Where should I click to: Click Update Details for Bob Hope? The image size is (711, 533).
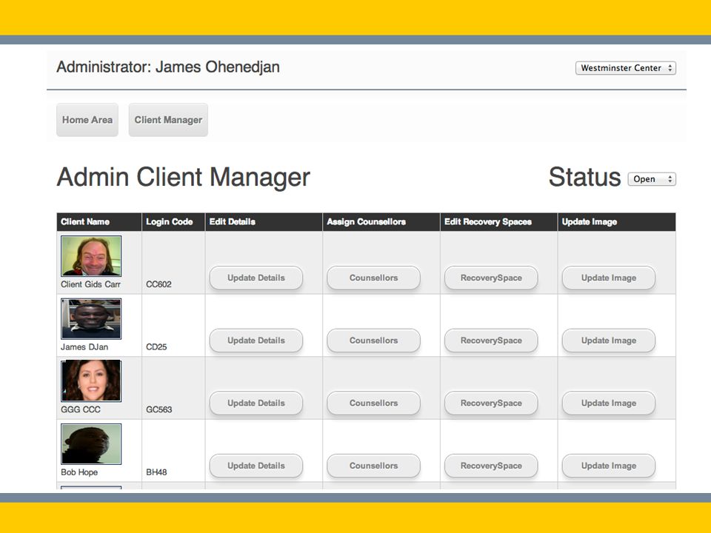(x=256, y=466)
